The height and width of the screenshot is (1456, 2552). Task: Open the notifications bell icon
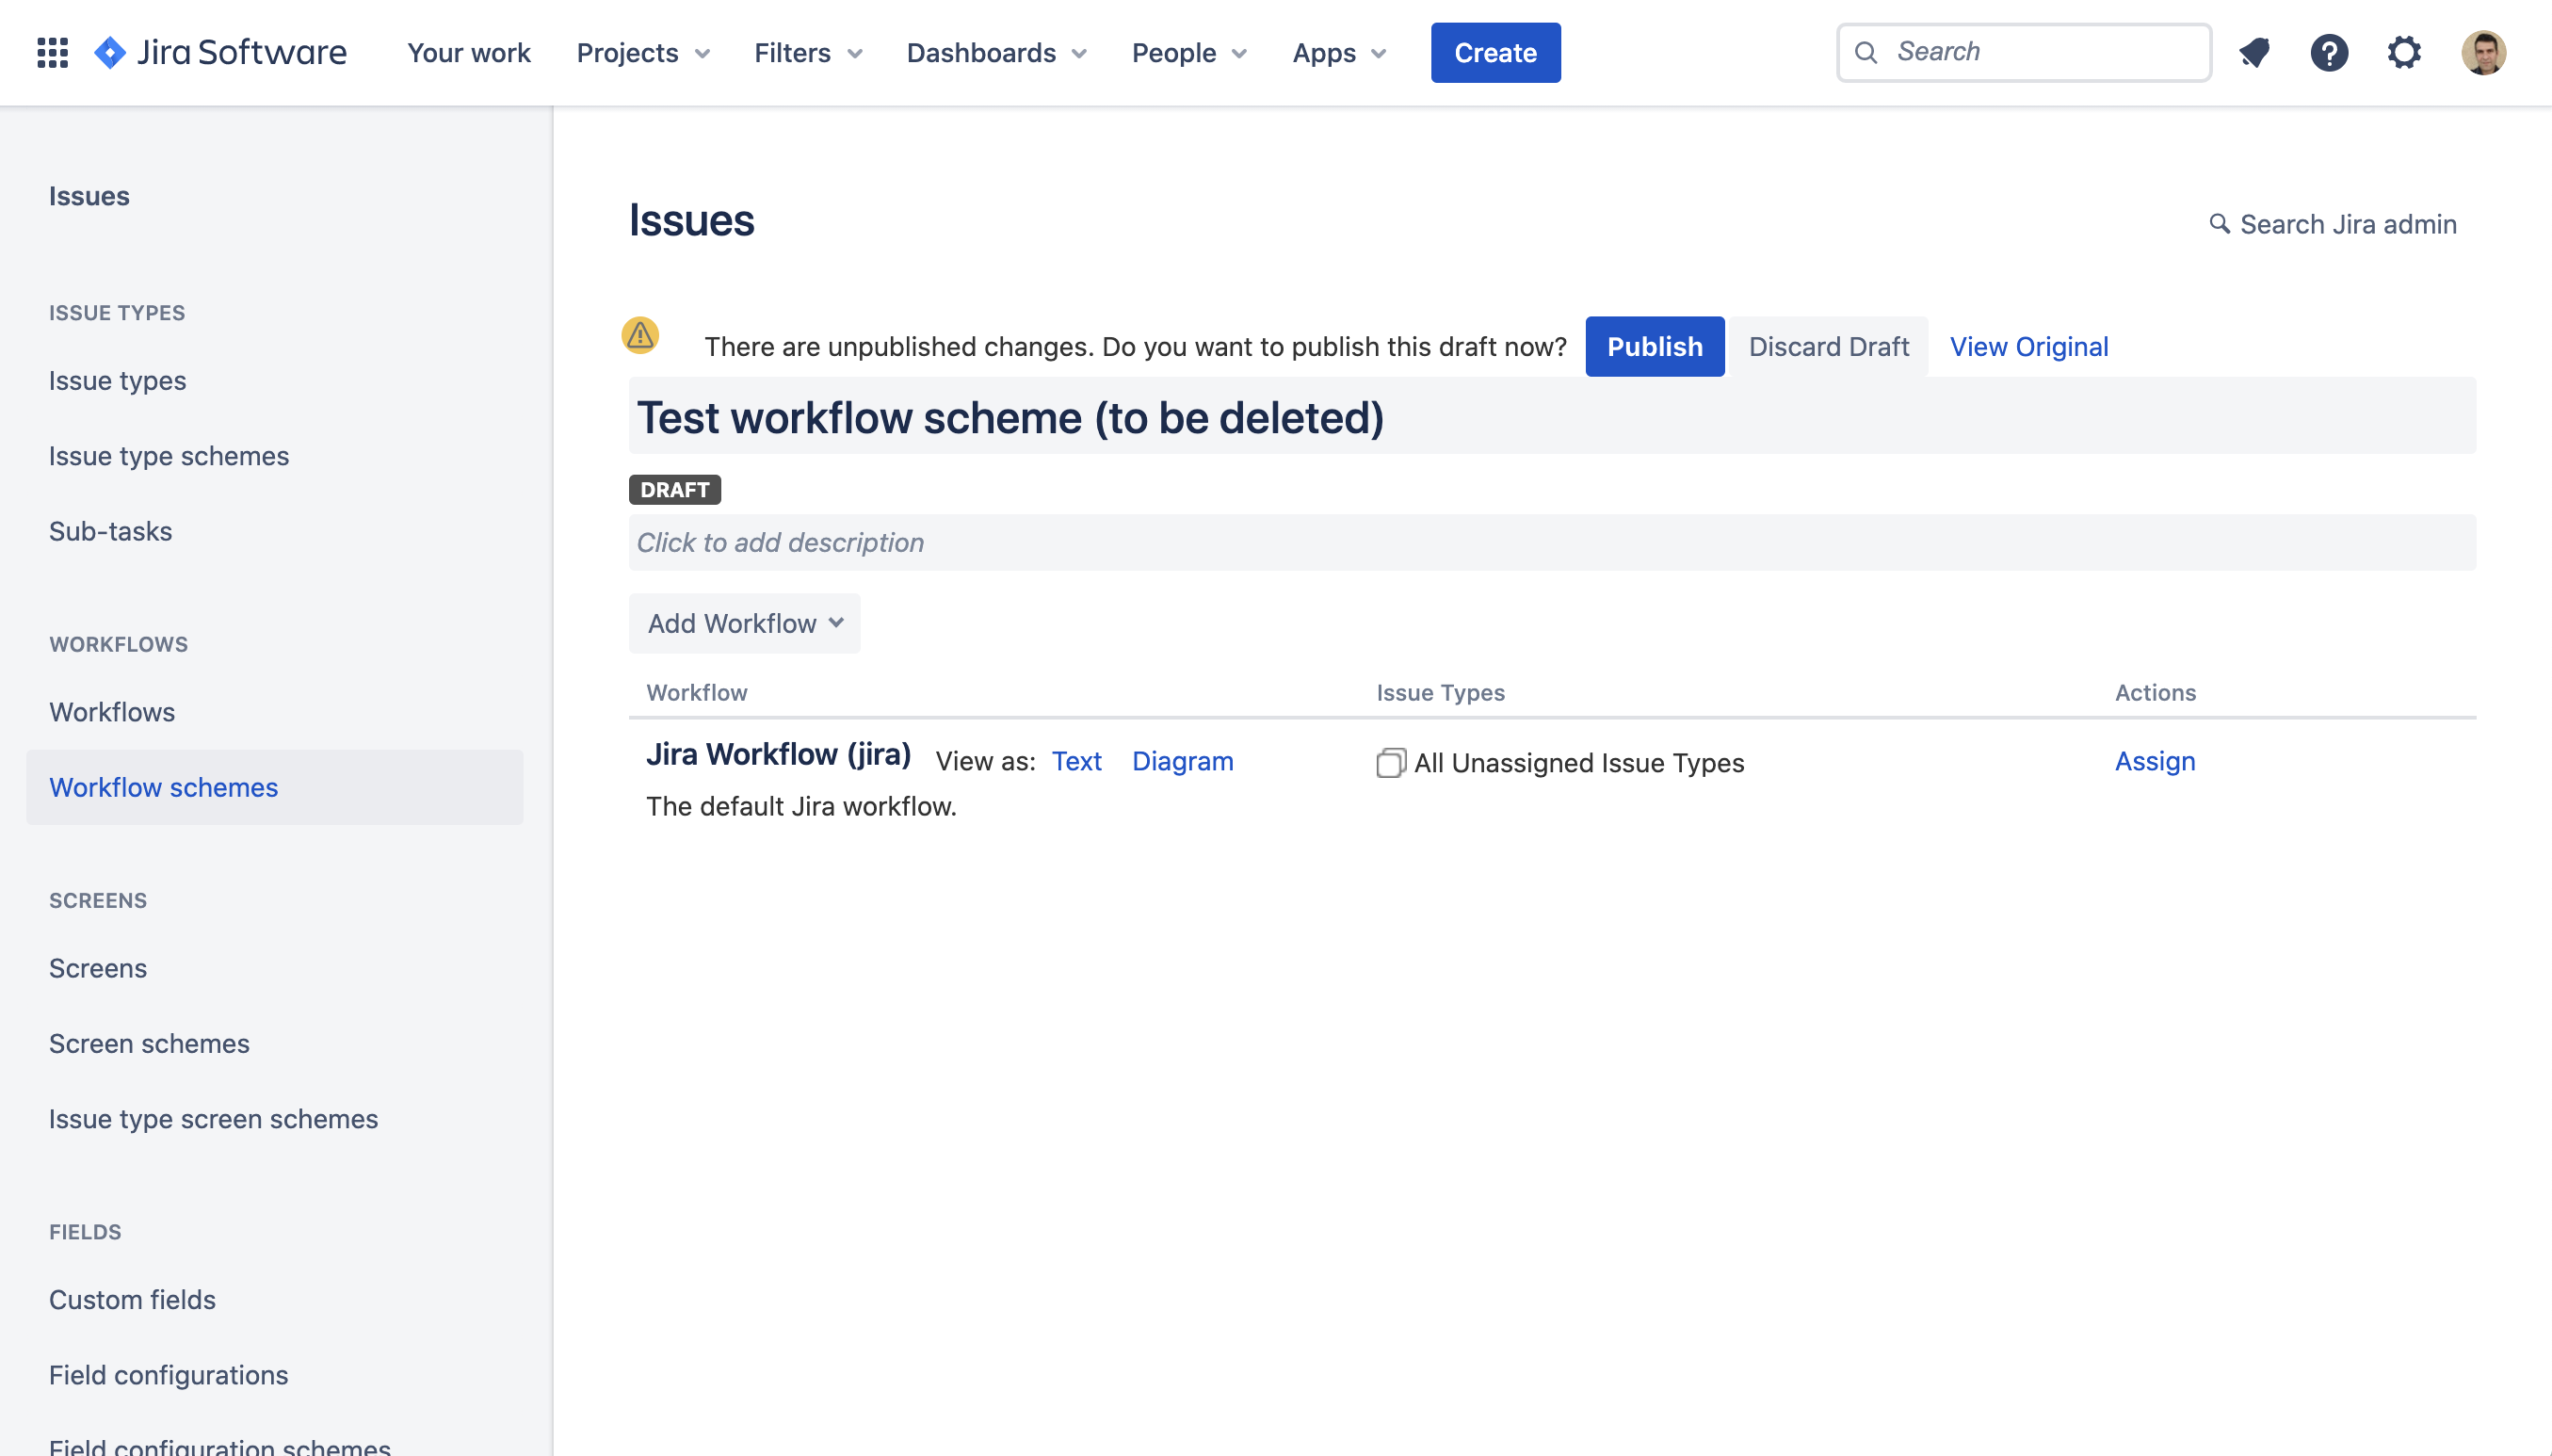click(2254, 52)
